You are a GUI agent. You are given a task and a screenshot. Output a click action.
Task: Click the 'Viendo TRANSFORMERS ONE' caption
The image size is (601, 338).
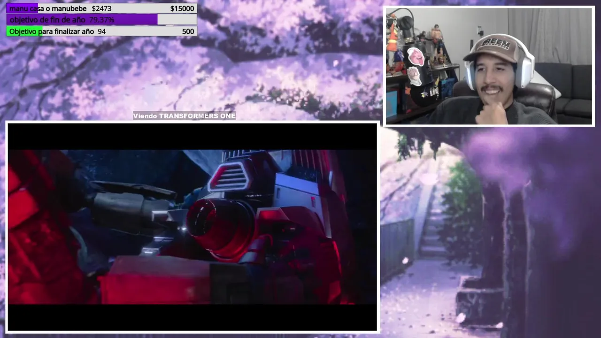click(184, 116)
